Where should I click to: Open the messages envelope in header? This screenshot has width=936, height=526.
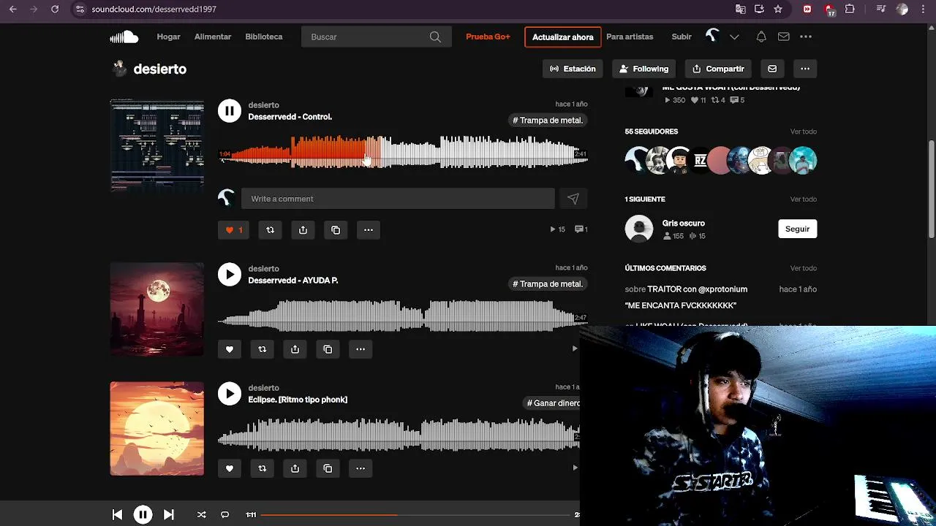tap(783, 37)
